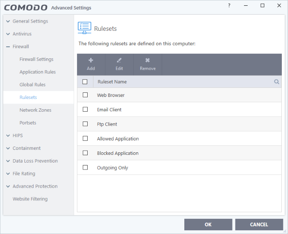Expand the Advanced Protection chevron

[x=8, y=186]
